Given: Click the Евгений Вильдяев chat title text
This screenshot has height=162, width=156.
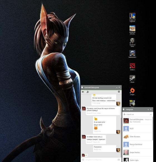Looking at the screenshot, I should (x=92, y=88).
